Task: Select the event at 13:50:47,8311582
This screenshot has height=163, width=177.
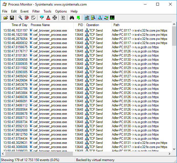Action: click(x=86, y=68)
